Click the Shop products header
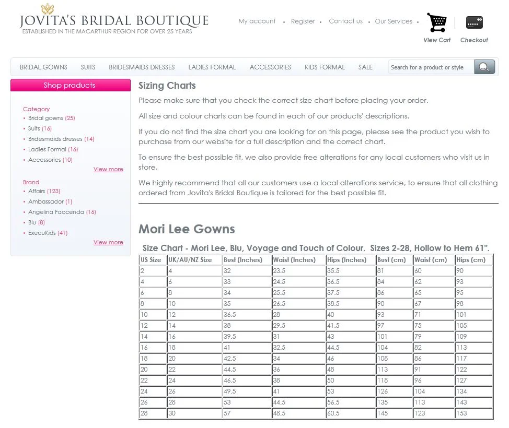Image resolution: width=509 pixels, height=428 pixels. [x=71, y=85]
